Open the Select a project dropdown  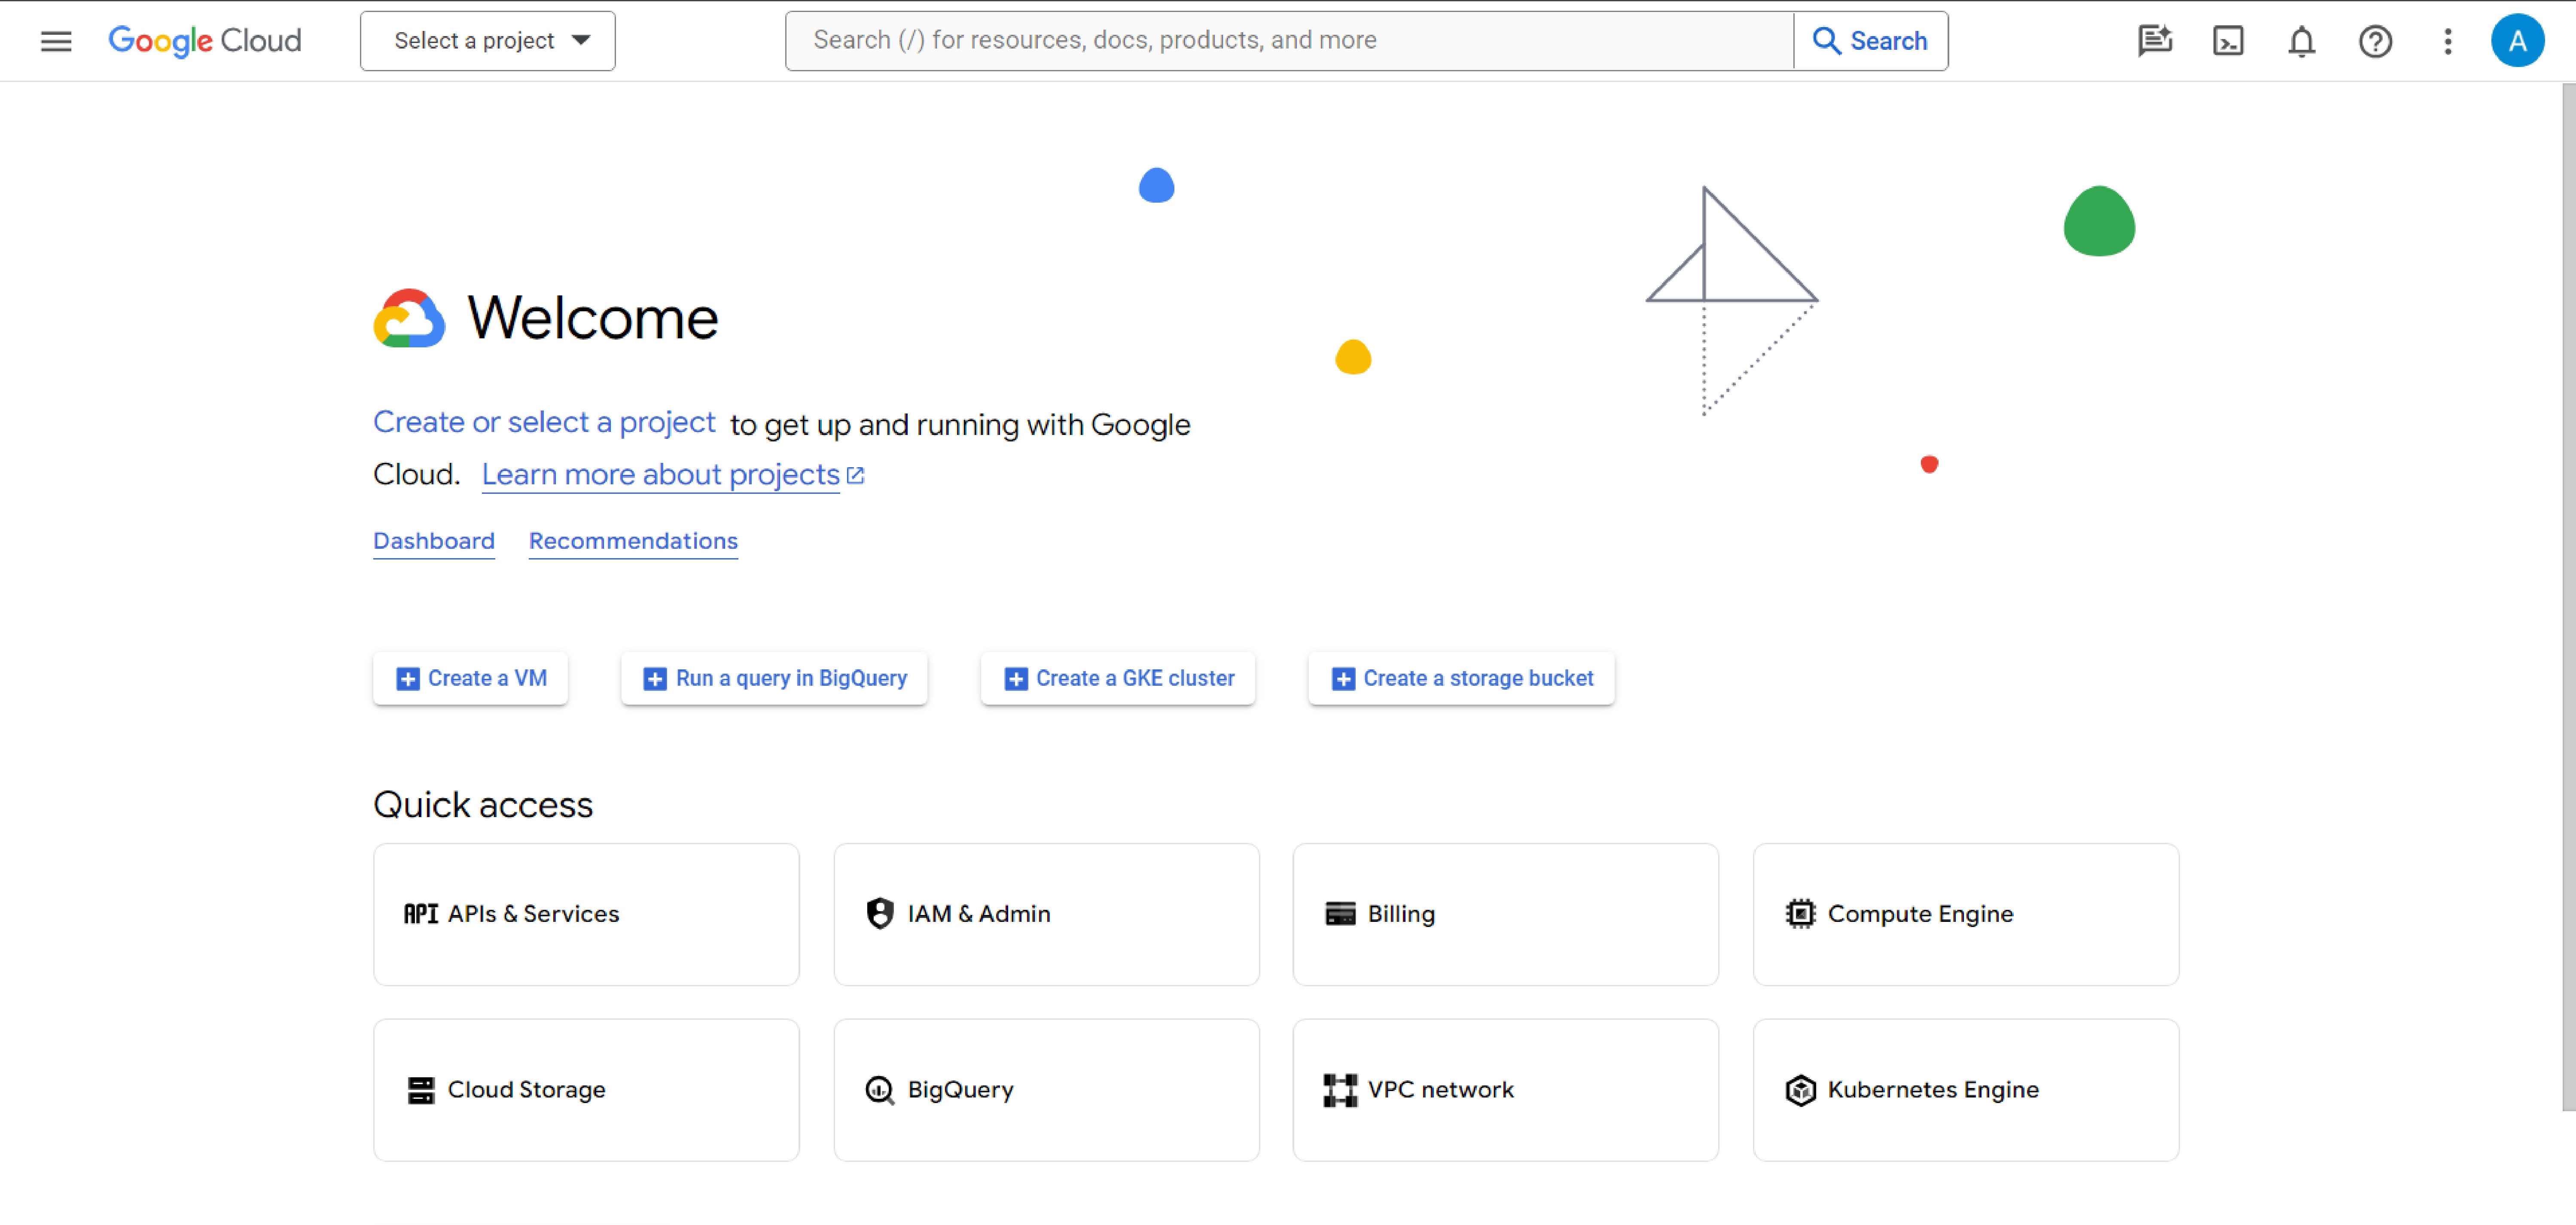point(487,40)
